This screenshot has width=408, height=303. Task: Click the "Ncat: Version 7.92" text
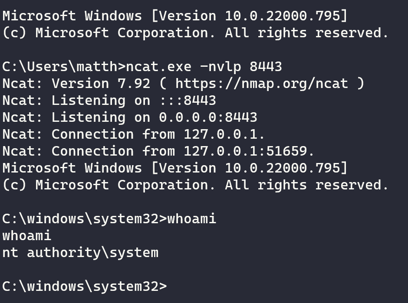(x=76, y=83)
